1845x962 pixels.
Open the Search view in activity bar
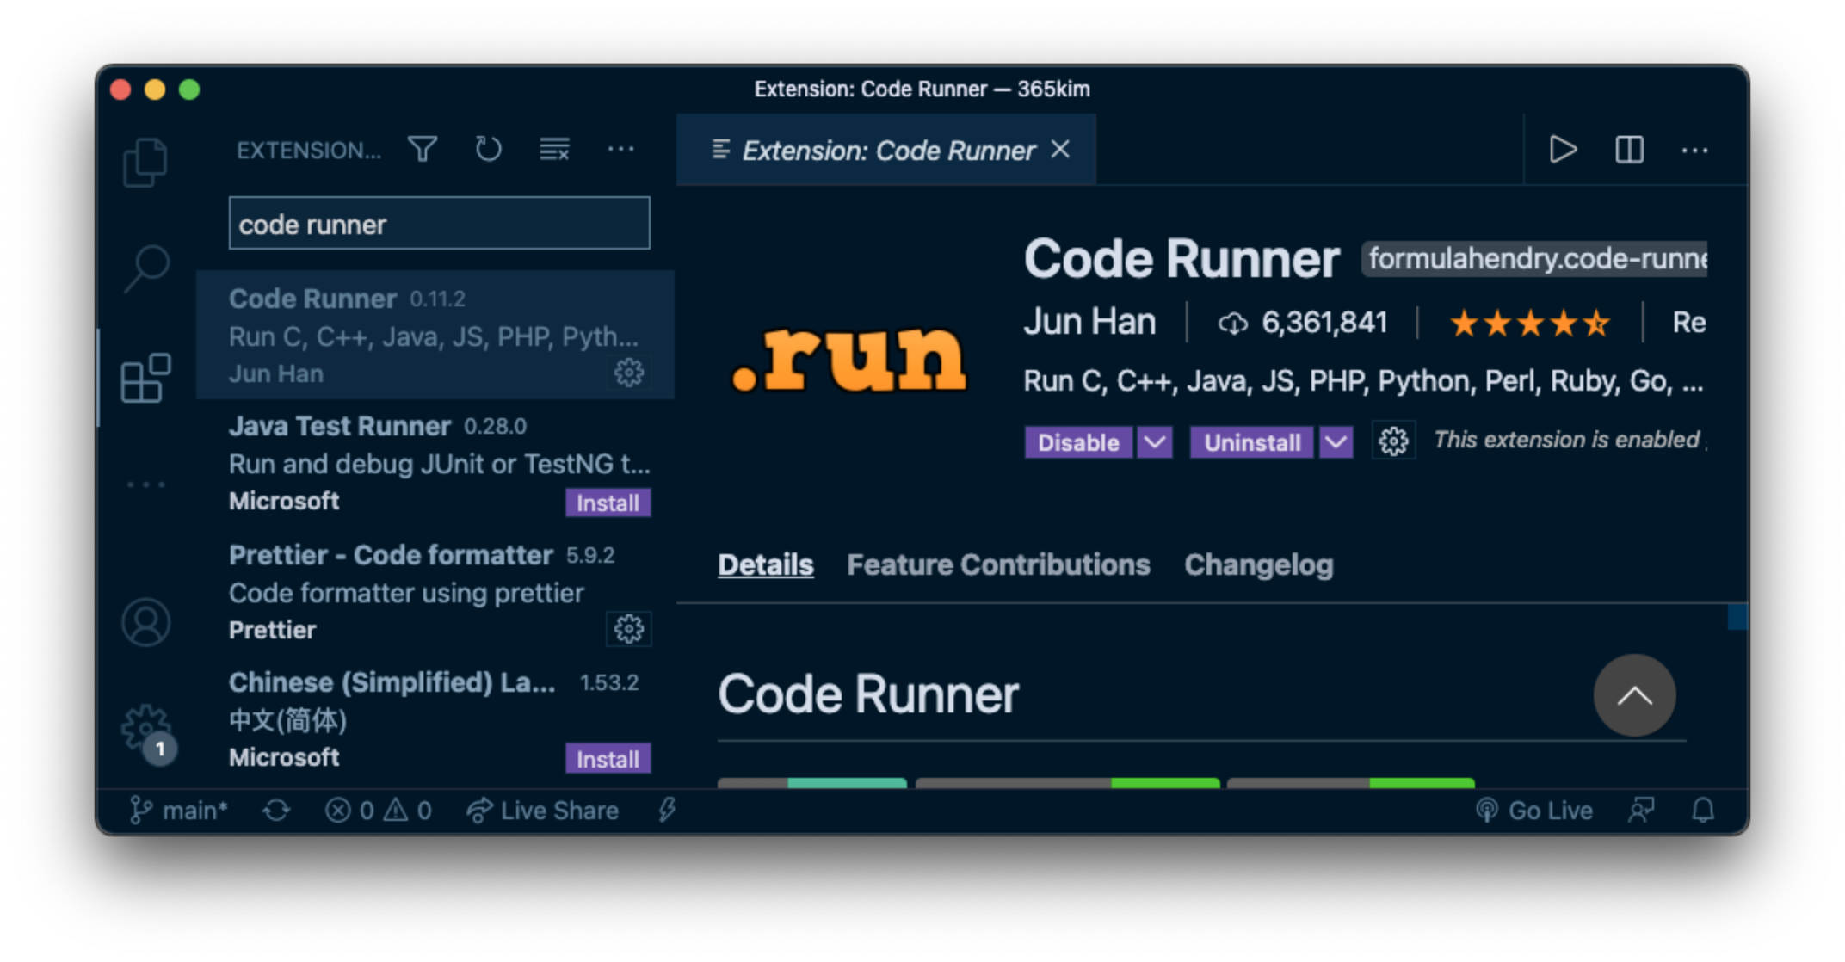pos(146,268)
